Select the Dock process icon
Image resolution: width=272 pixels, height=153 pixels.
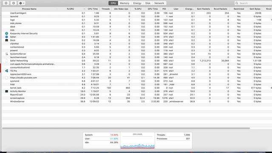(7, 40)
